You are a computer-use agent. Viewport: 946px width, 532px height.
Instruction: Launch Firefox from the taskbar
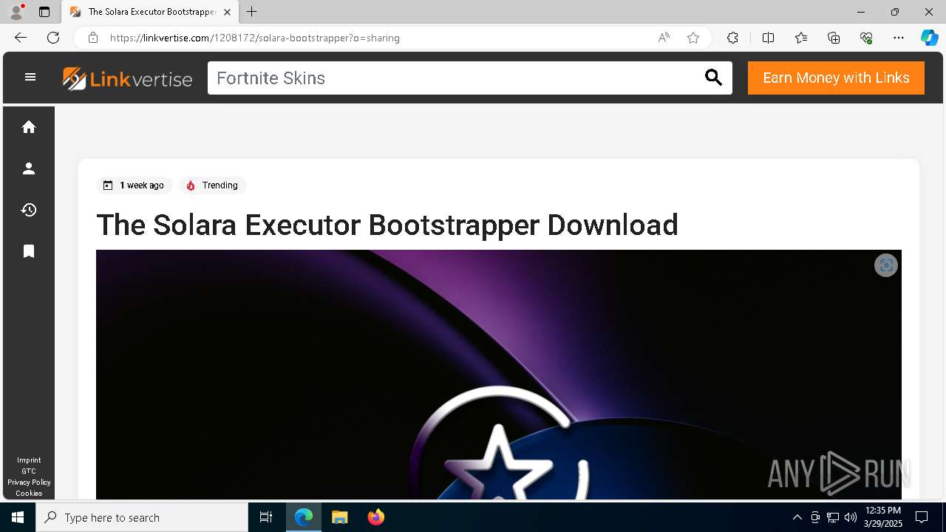click(375, 517)
